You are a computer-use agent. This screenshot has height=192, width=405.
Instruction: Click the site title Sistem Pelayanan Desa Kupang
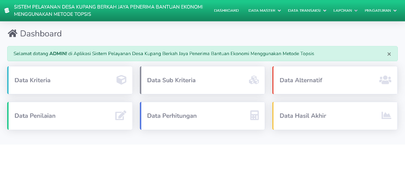tap(108, 11)
